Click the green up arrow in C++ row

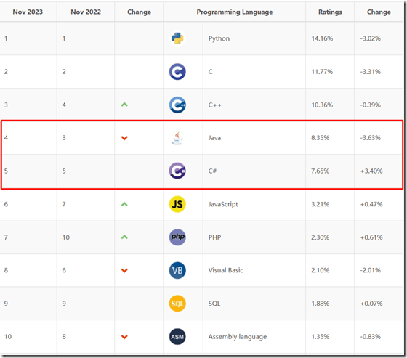point(124,105)
